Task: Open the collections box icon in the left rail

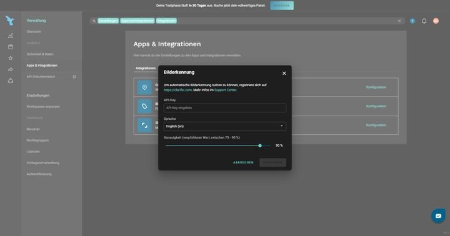Action: tap(11, 47)
